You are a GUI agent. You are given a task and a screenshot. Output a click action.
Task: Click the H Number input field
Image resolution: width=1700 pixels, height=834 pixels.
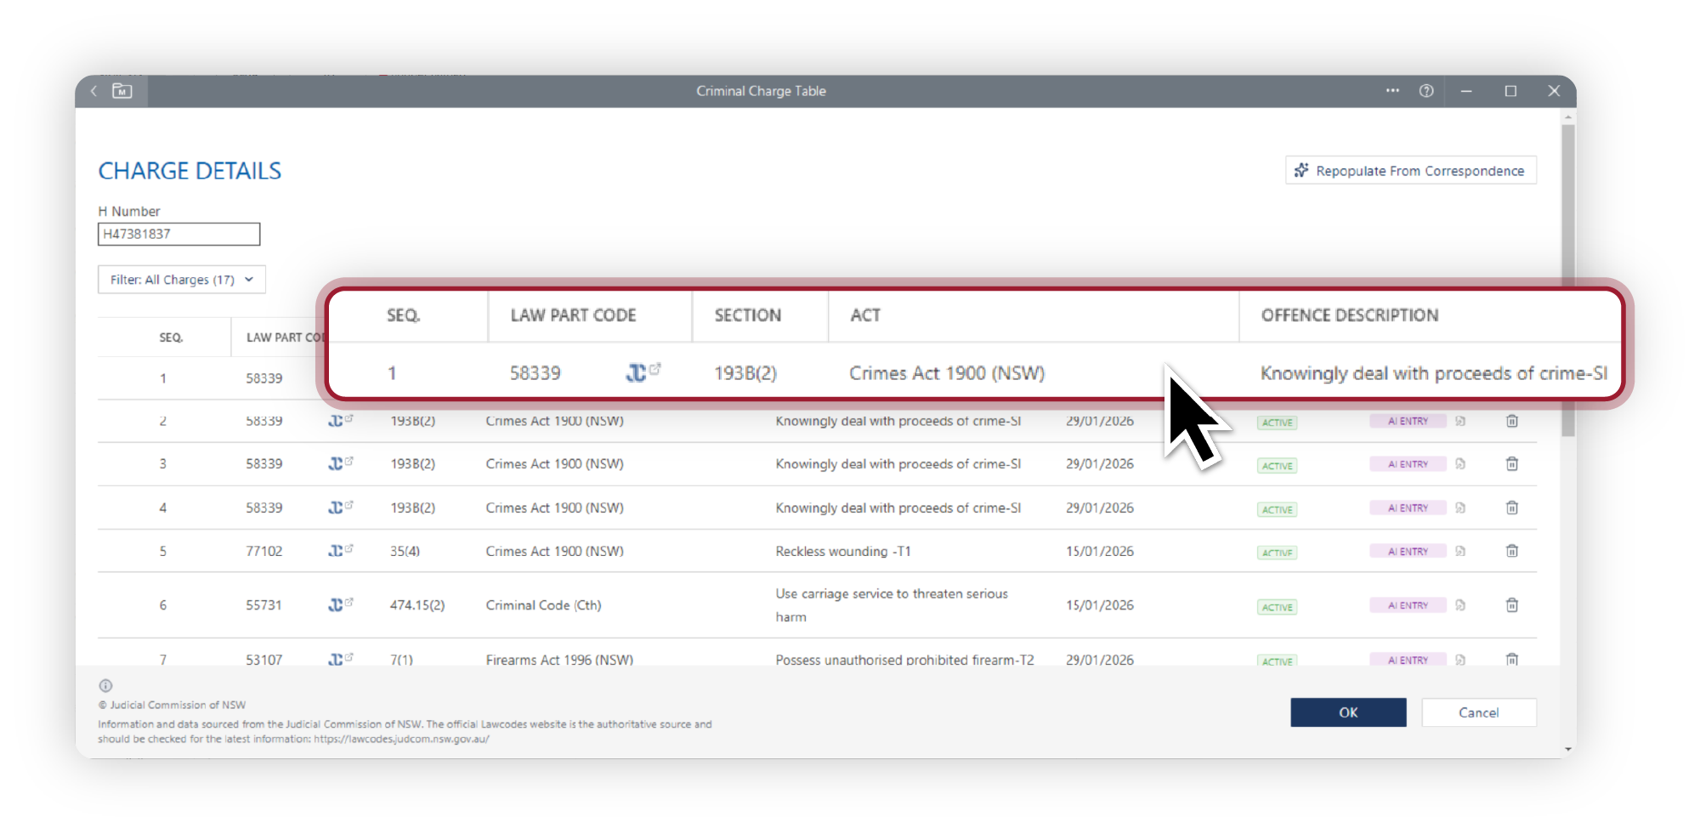(x=178, y=234)
